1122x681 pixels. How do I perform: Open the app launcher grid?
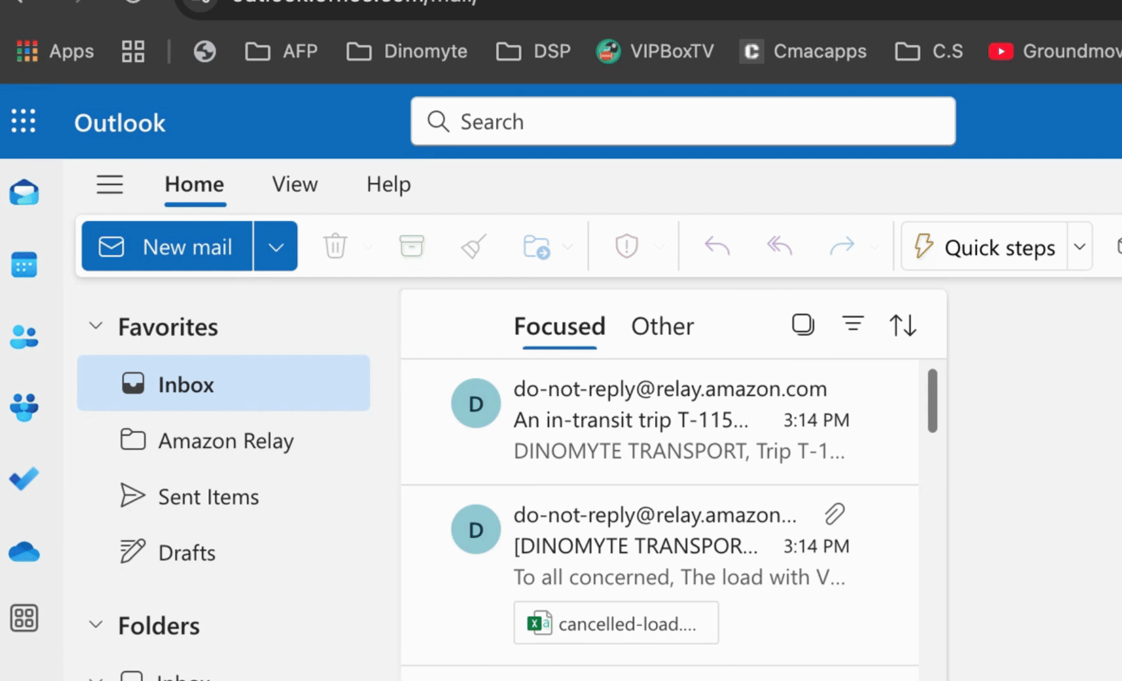[23, 121]
